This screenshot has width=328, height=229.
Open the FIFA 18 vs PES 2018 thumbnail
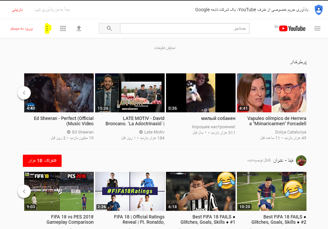59,191
